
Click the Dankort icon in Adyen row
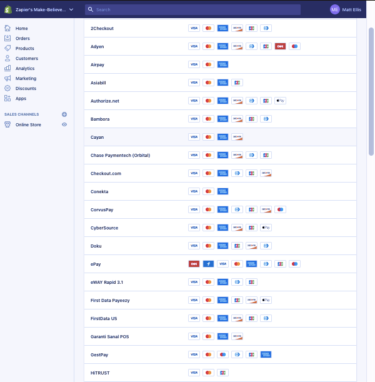click(280, 46)
